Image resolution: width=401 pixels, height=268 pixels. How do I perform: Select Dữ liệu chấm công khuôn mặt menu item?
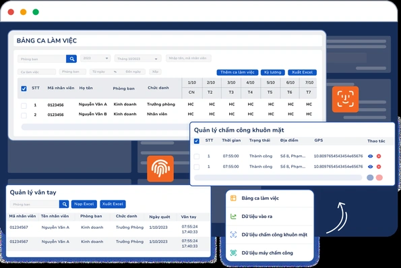click(270, 234)
